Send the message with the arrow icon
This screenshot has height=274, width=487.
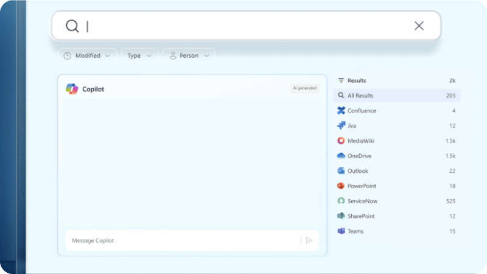coord(309,241)
